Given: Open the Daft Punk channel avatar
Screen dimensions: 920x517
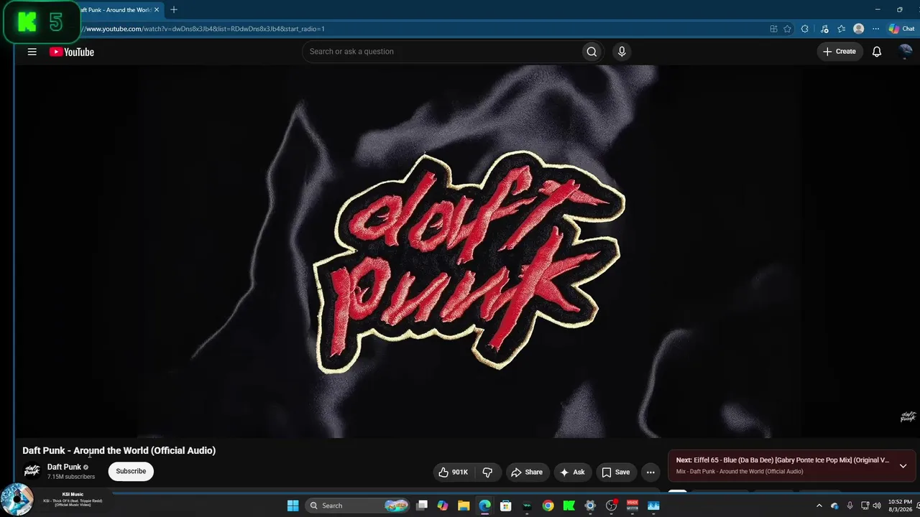Looking at the screenshot, I should point(32,471).
